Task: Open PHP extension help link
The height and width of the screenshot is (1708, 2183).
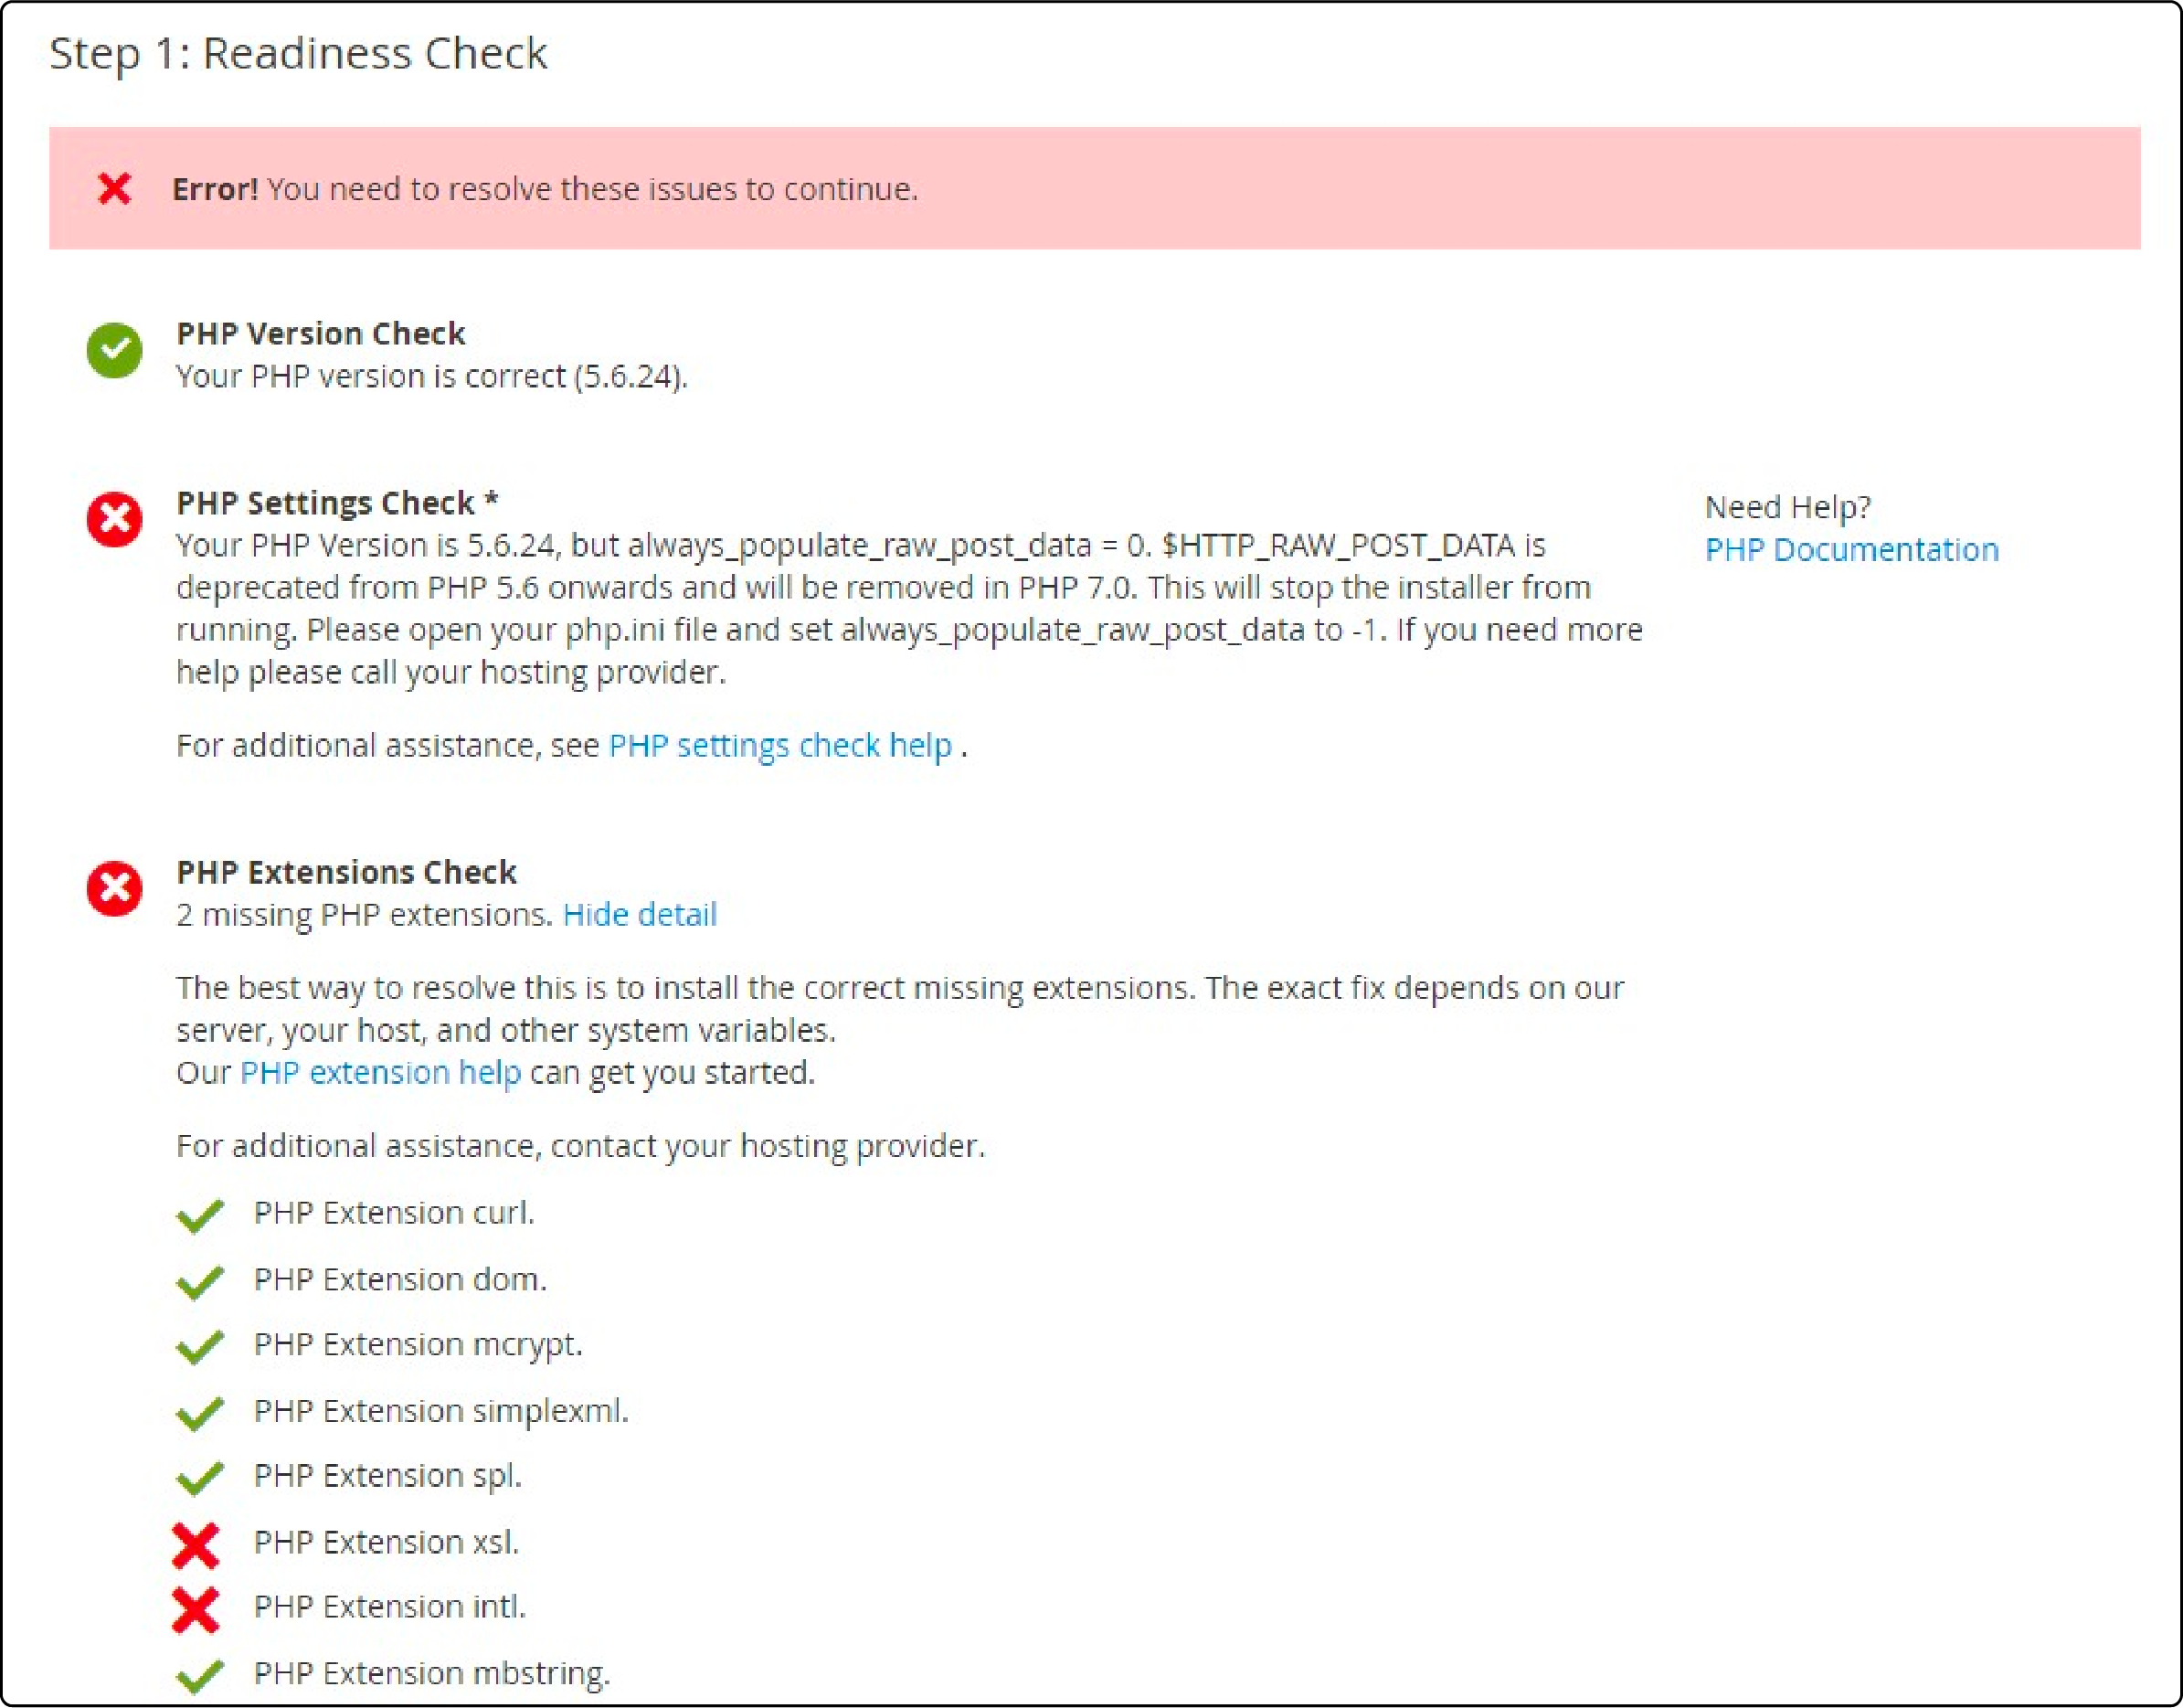Action: [380, 1072]
